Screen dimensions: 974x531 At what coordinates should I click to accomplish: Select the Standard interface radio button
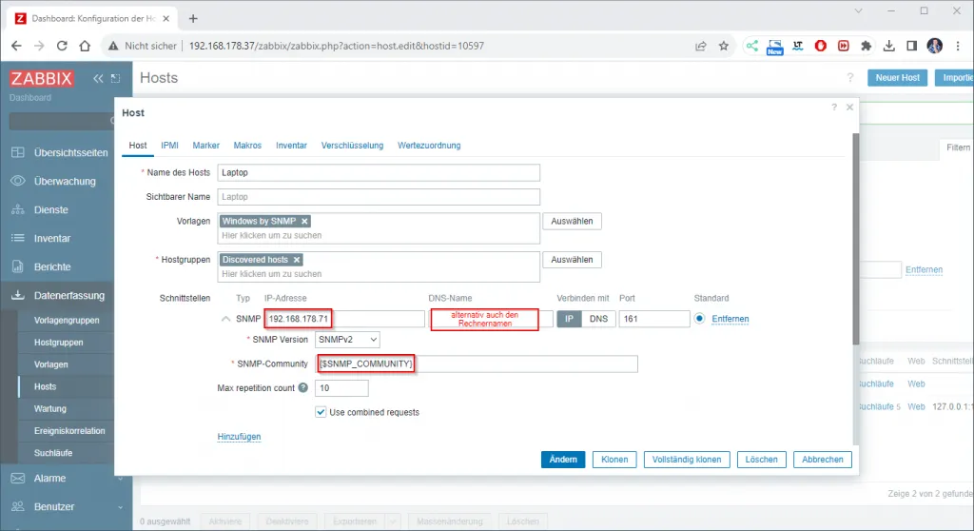[700, 319]
